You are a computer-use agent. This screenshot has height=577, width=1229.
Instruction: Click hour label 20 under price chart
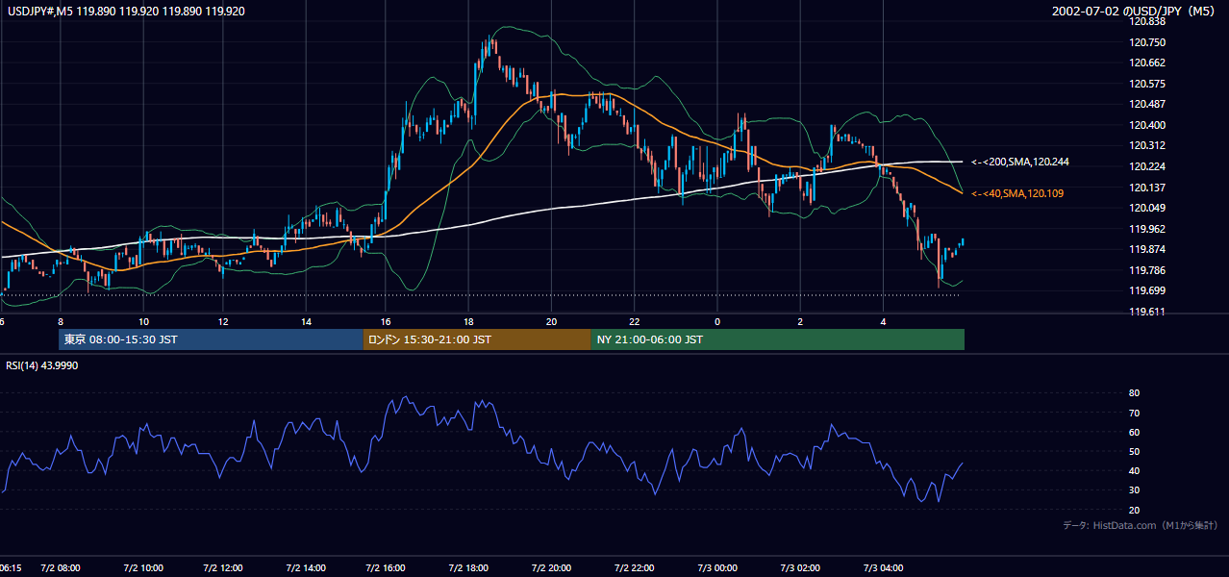pyautogui.click(x=551, y=320)
